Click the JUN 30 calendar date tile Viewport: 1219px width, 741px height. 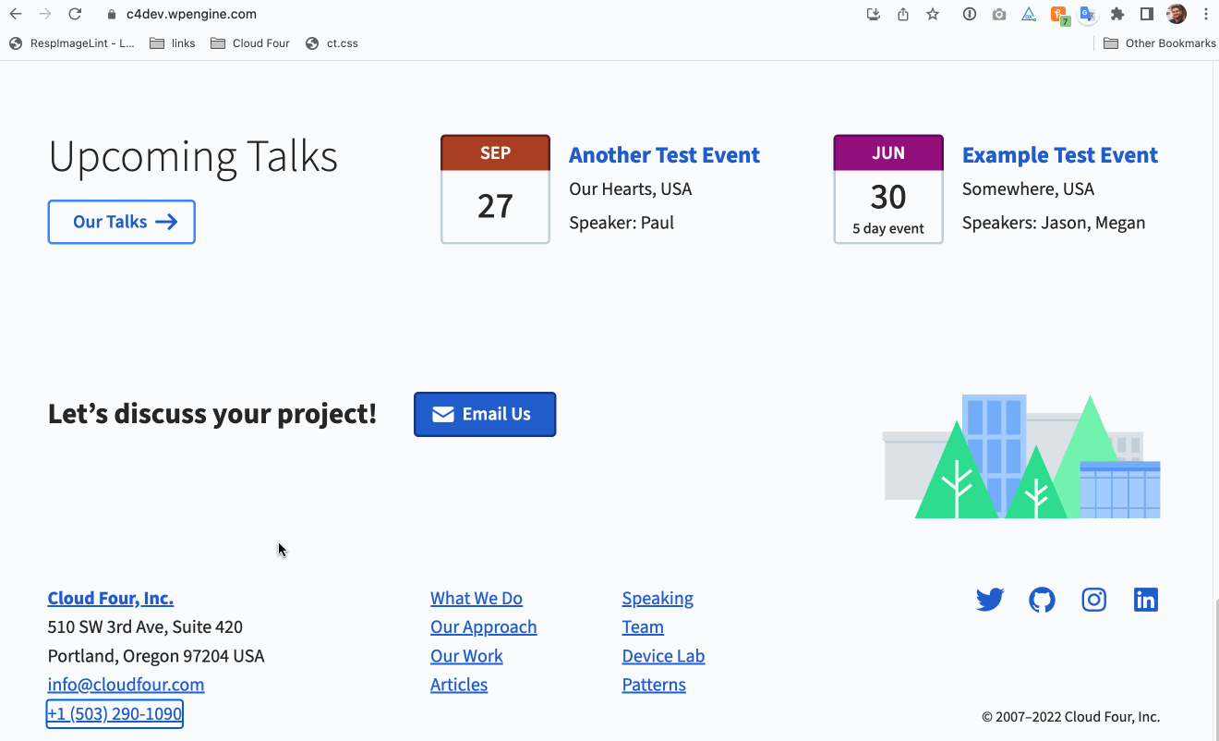coord(888,189)
